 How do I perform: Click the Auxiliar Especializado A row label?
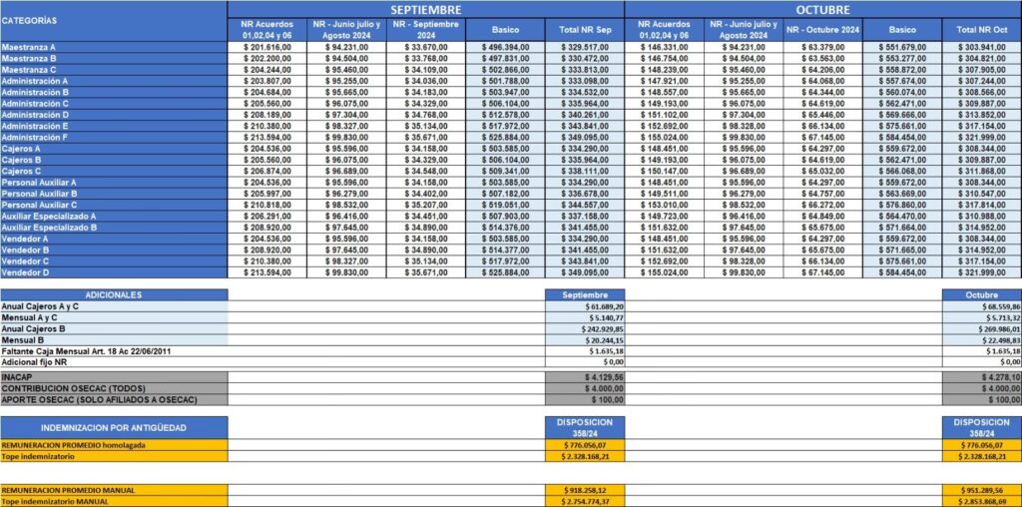(x=48, y=216)
